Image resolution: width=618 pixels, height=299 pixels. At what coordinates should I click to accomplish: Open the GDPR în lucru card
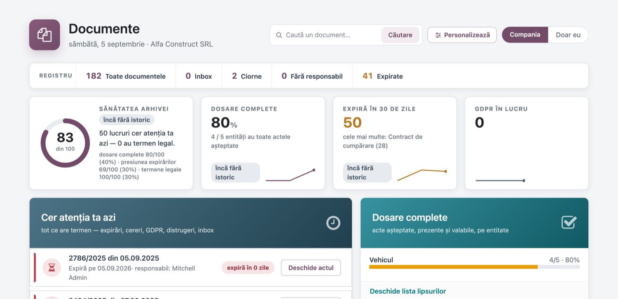[x=527, y=143]
